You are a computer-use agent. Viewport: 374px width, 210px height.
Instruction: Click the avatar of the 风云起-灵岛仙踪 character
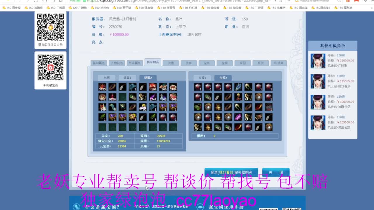[318, 123]
